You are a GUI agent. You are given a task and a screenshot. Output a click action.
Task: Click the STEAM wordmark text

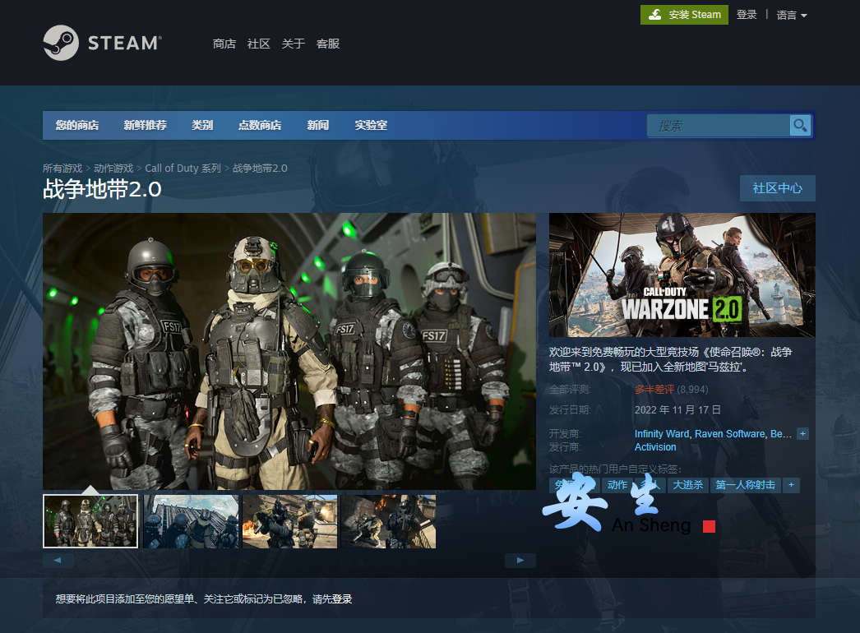[x=125, y=44]
